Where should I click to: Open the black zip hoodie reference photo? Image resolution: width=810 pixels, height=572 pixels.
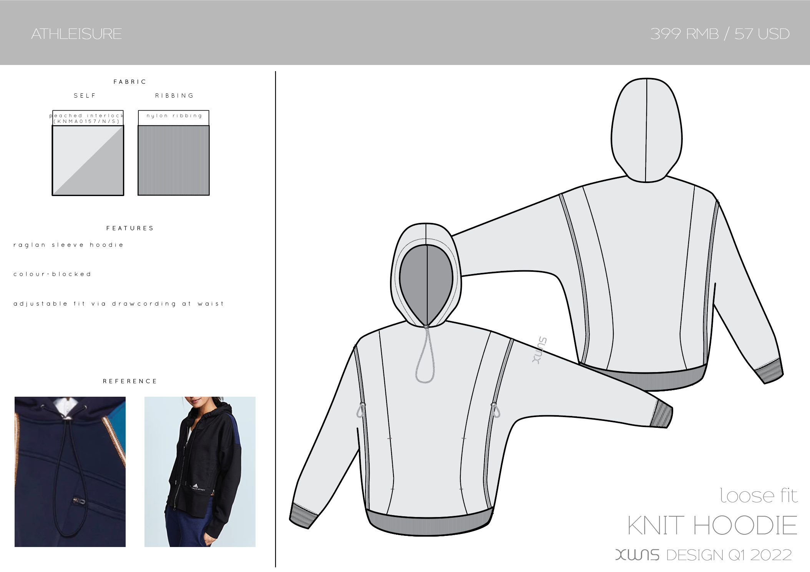coord(200,472)
